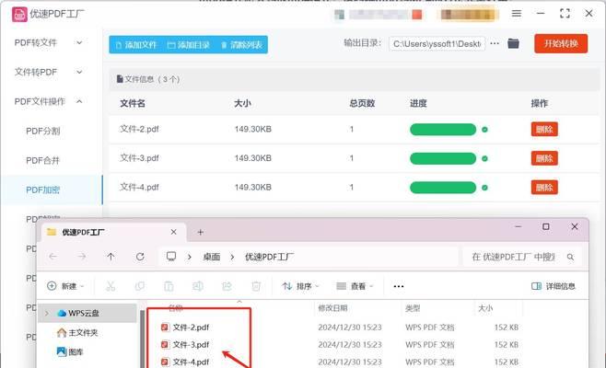Select 主文件夹 in navigation pane
The image size is (606, 368).
coord(77,332)
